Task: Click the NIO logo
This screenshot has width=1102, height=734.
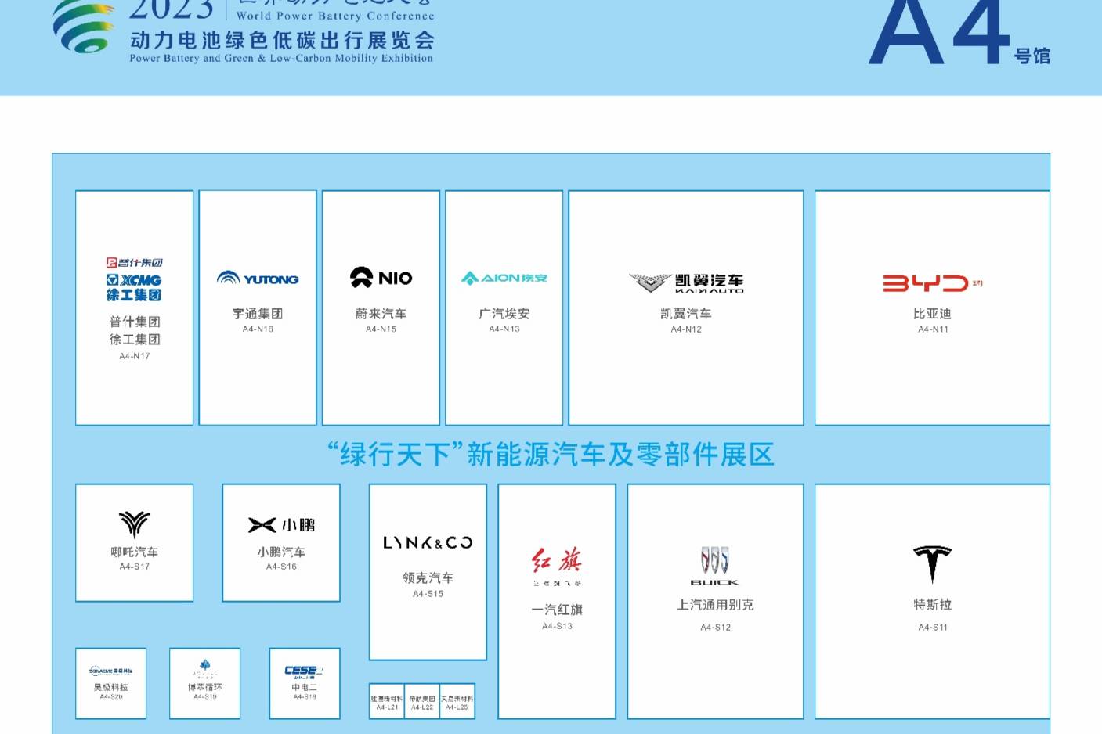Action: pyautogui.click(x=381, y=277)
